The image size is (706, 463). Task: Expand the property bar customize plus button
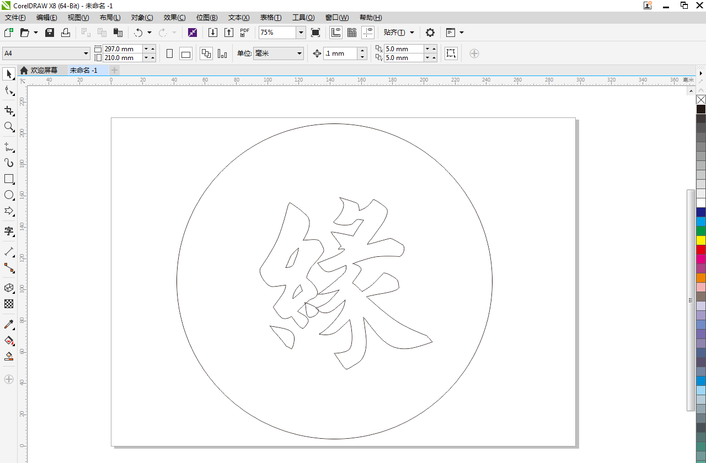pyautogui.click(x=474, y=53)
